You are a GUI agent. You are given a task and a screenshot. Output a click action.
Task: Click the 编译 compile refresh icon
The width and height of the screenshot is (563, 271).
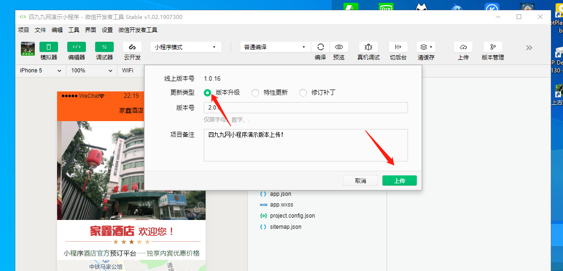[x=320, y=47]
